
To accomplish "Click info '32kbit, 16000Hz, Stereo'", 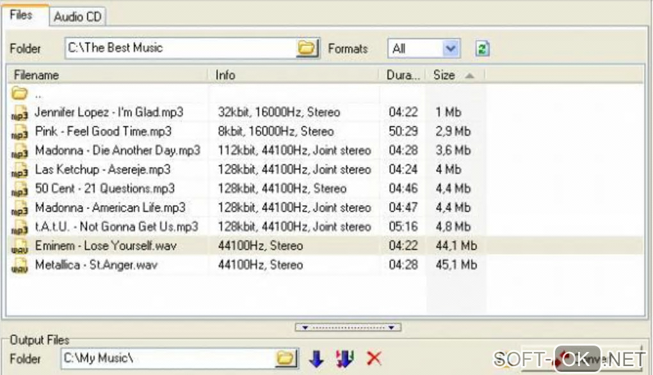I will tap(279, 112).
